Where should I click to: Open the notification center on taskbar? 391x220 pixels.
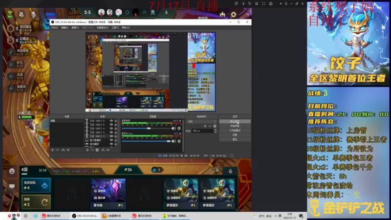pos(301,216)
